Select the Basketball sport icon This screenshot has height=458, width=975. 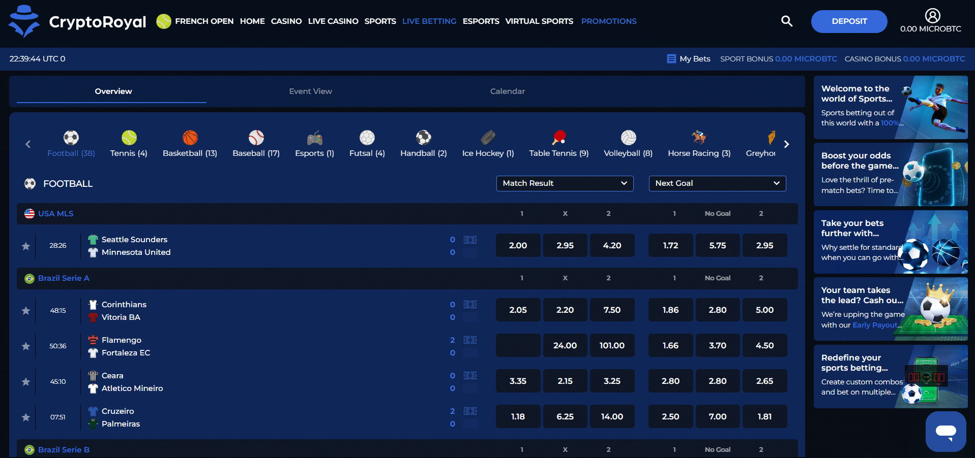[x=190, y=138]
